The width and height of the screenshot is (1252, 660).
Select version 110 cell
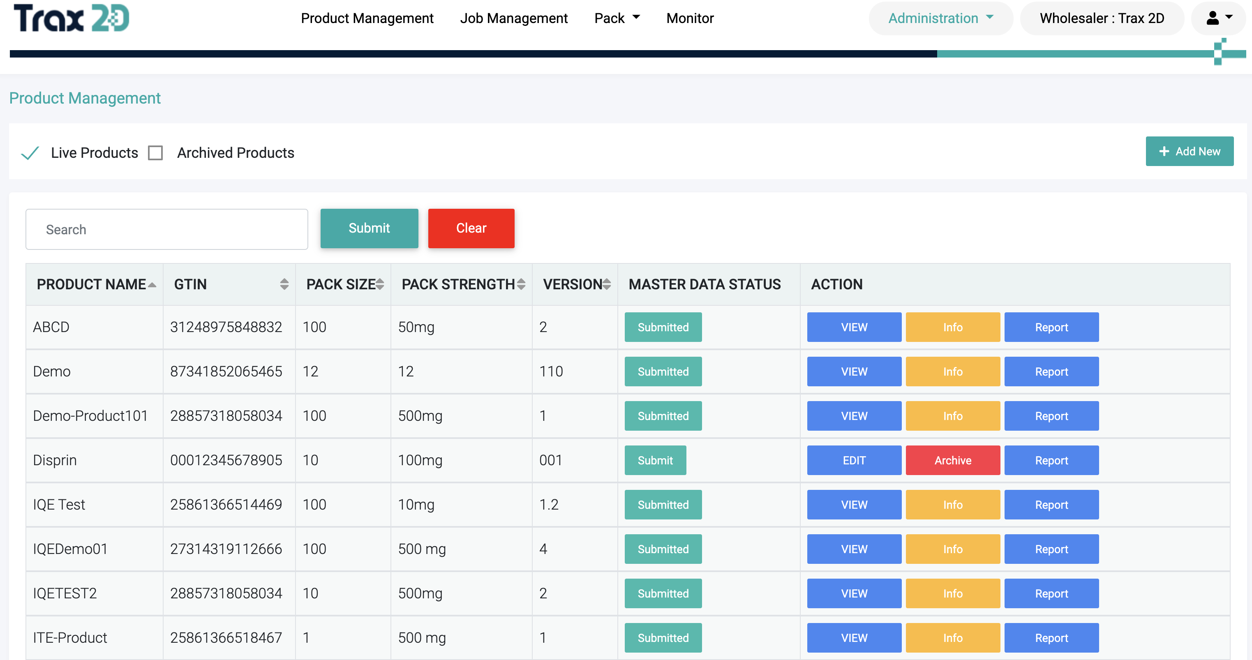pos(575,372)
